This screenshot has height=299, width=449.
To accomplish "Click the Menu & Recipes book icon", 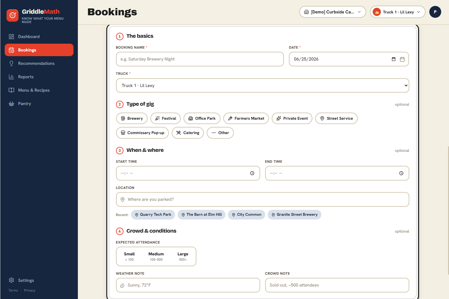I will (12, 90).
